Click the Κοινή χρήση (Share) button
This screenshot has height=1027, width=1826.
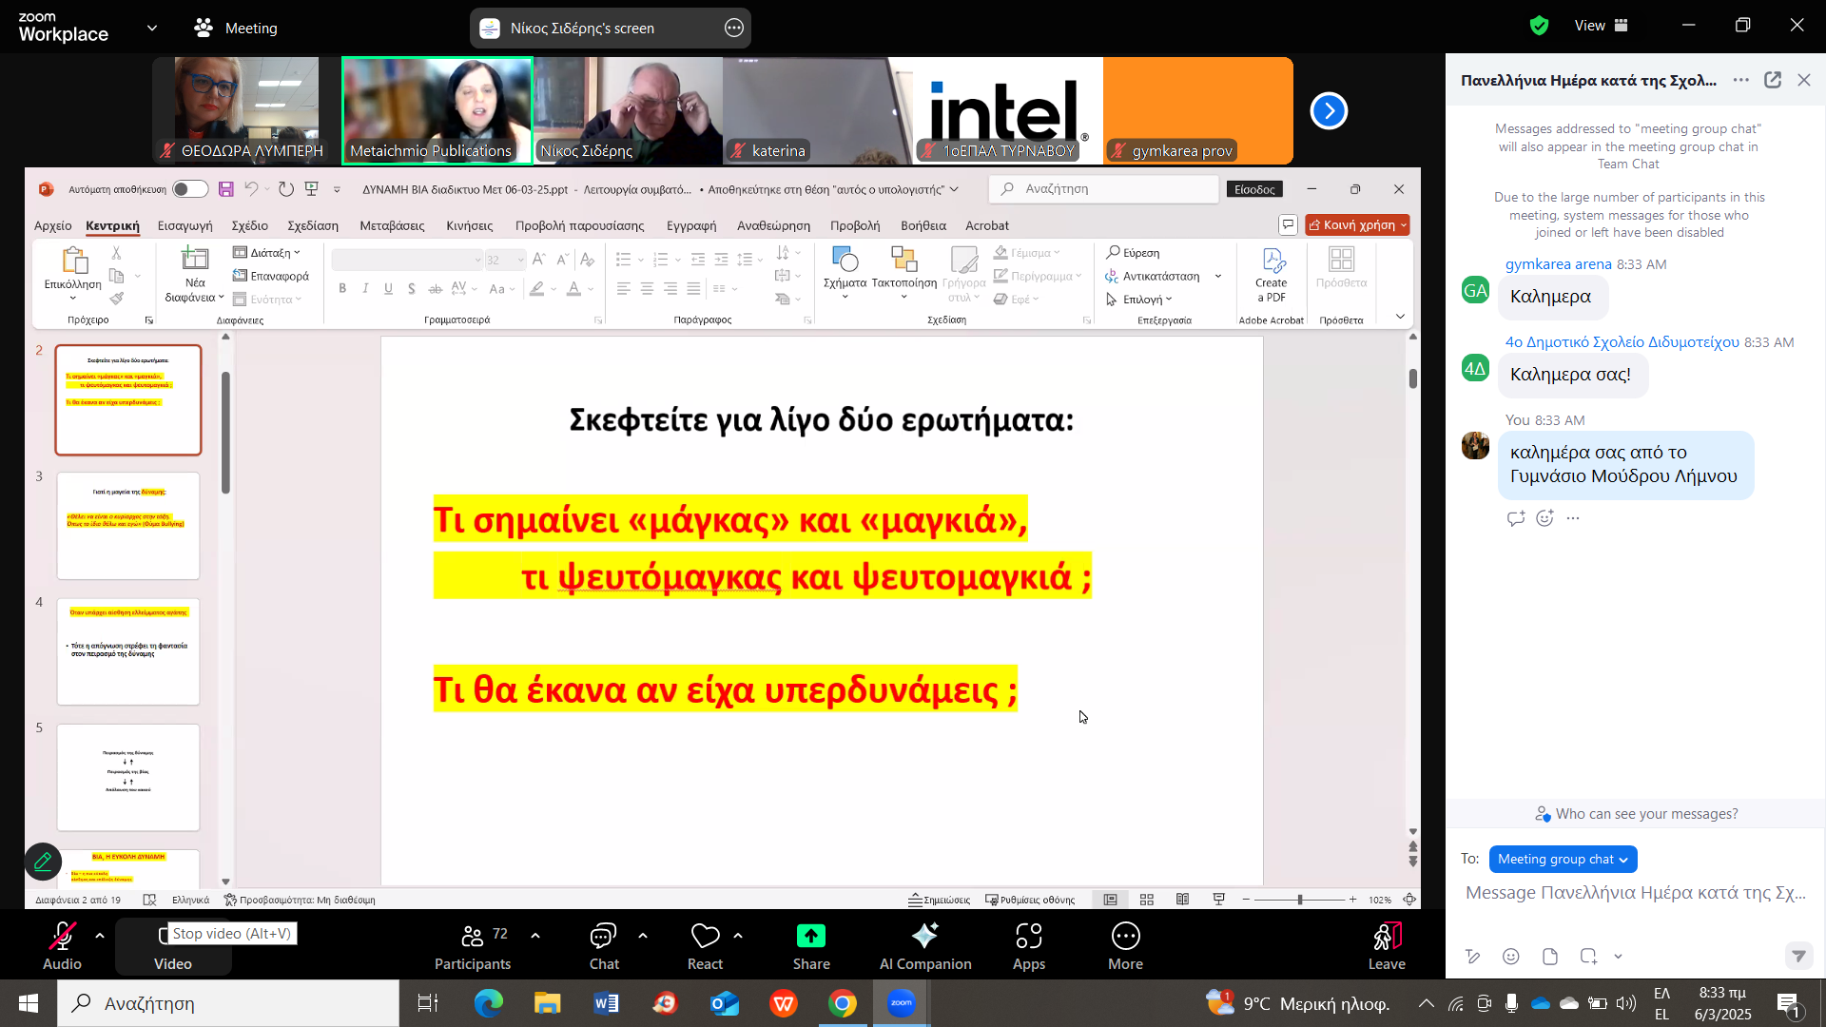pyautogui.click(x=1357, y=225)
